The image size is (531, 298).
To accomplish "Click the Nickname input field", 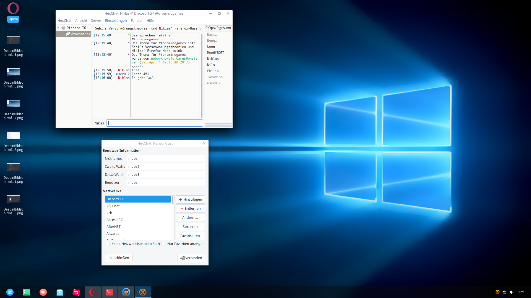I will tap(165, 159).
